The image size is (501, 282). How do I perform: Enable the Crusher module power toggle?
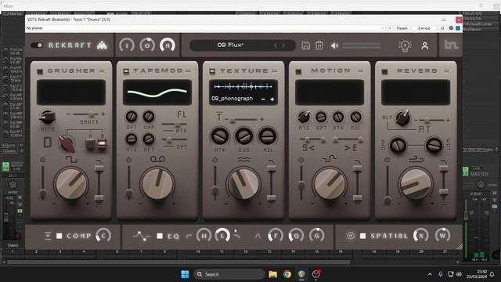[x=40, y=71]
